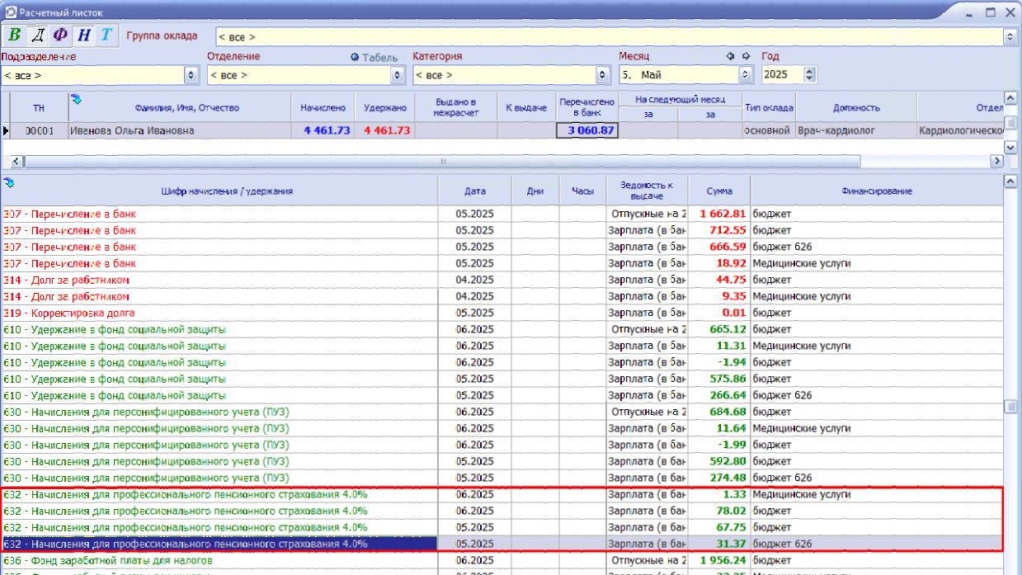The height and width of the screenshot is (575, 1022).
Task: Click the «Д» toolbar button
Action: (x=38, y=35)
